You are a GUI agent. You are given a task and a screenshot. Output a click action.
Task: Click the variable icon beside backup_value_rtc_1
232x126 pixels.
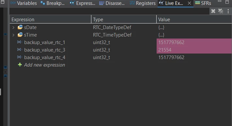(x=20, y=42)
